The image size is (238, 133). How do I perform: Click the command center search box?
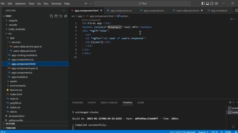pyautogui.click(x=142, y=3)
